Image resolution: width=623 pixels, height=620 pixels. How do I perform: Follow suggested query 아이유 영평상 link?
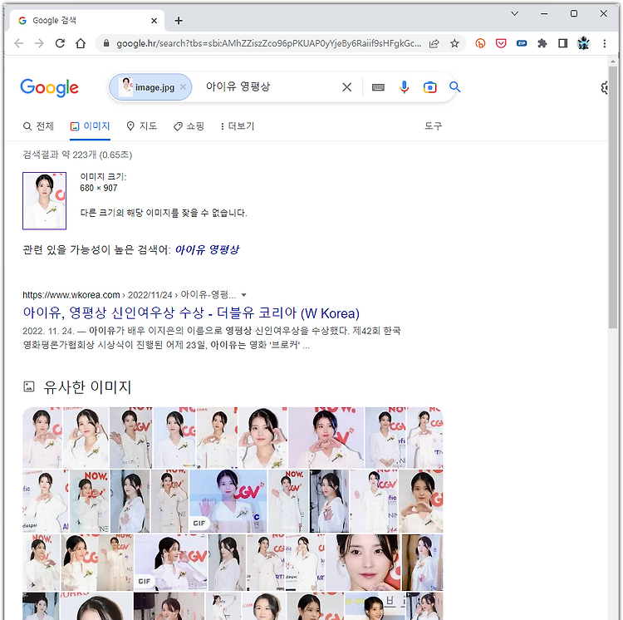point(207,249)
